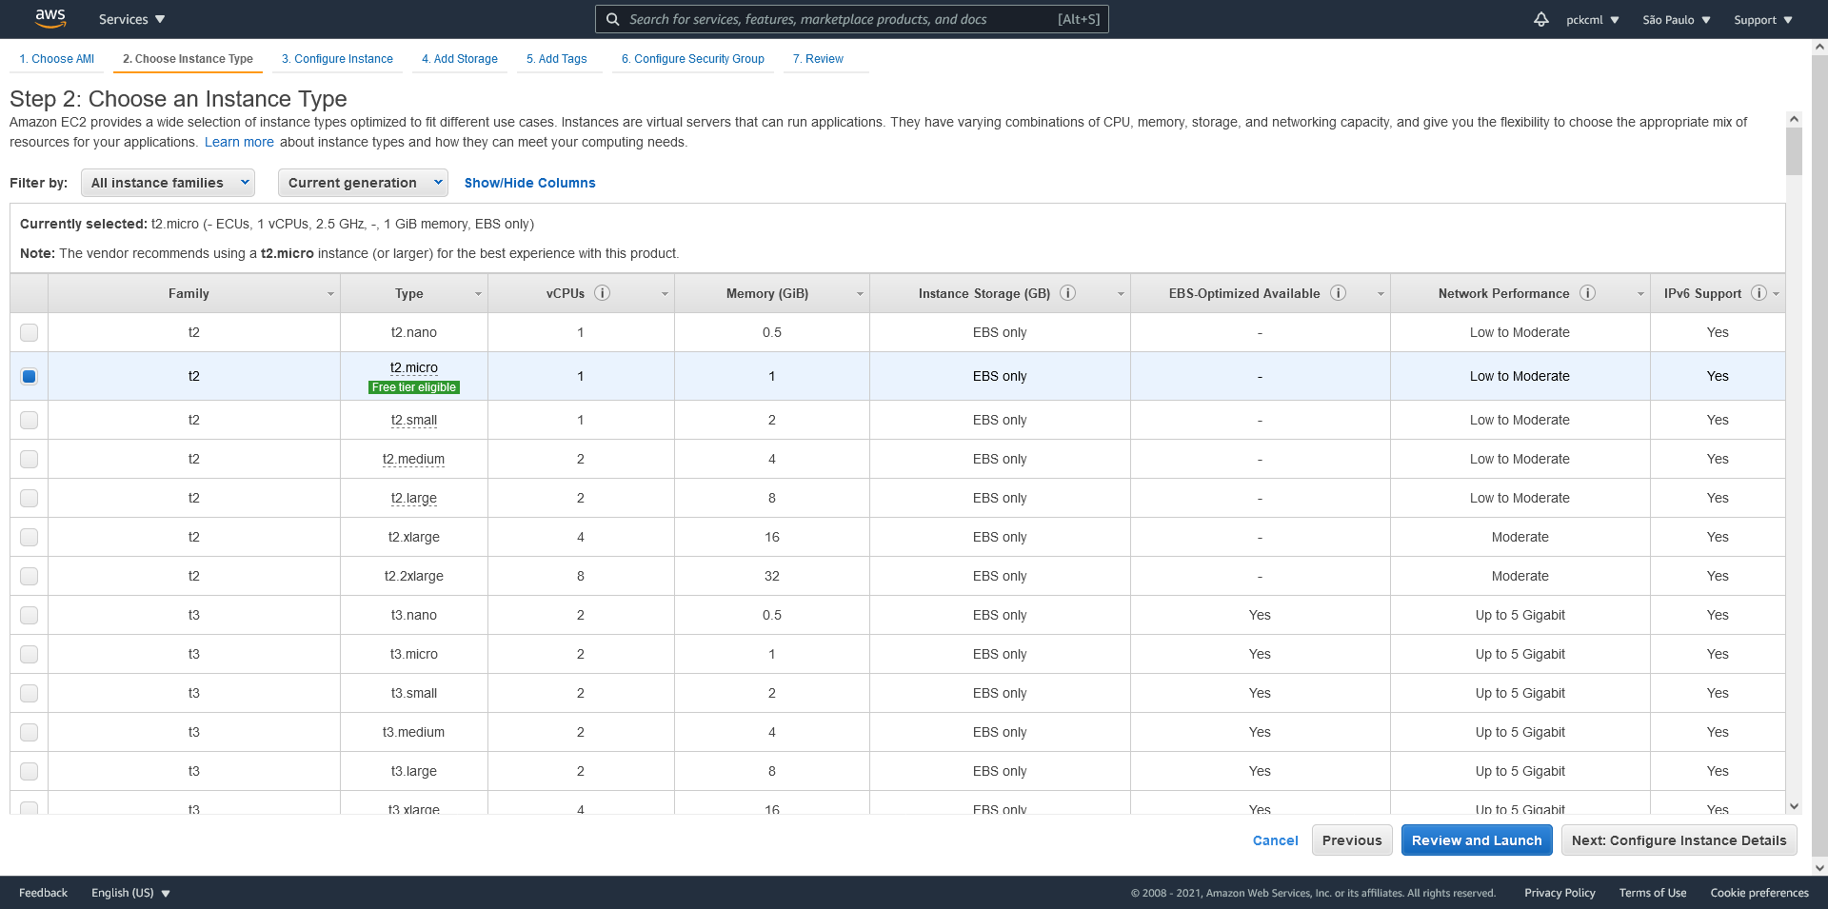Viewport: 1828px width, 909px height.
Task: Open the IPv6 Support info icon
Action: click(x=1761, y=293)
